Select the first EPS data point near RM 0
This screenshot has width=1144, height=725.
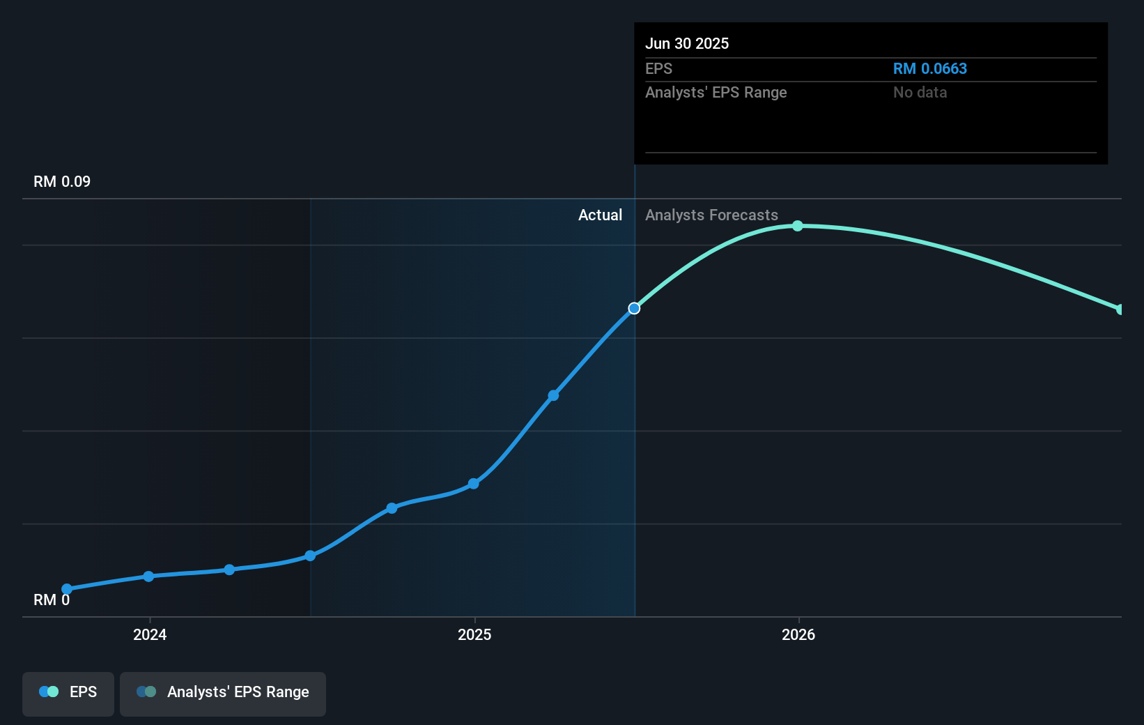pyautogui.click(x=66, y=589)
